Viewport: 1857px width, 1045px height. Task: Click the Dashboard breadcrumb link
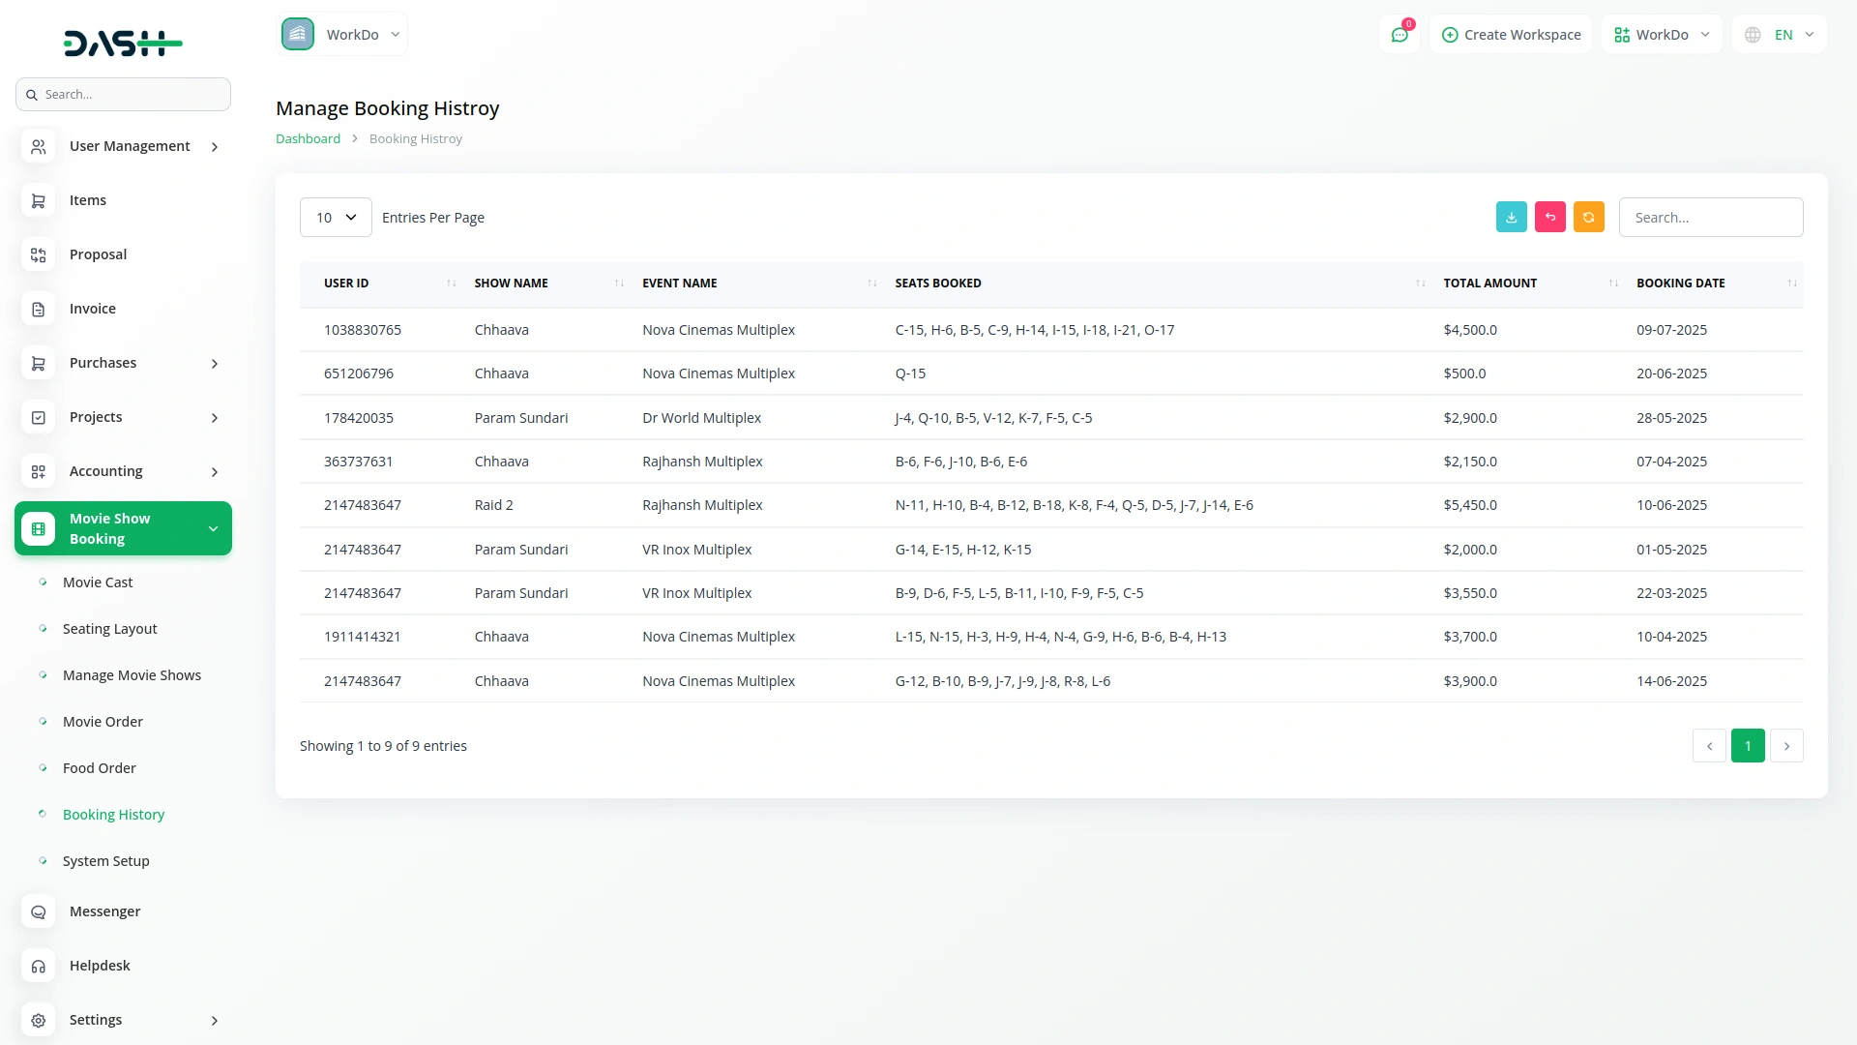pos(307,138)
